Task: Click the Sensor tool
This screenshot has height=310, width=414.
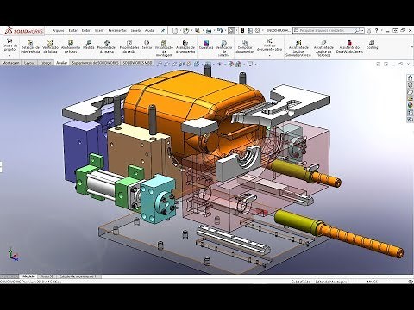Action: pyautogui.click(x=147, y=45)
